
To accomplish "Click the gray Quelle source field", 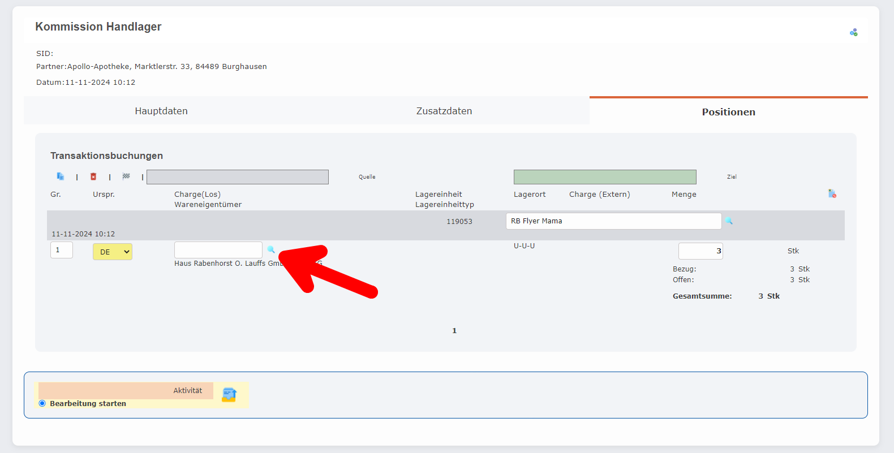I will point(238,177).
